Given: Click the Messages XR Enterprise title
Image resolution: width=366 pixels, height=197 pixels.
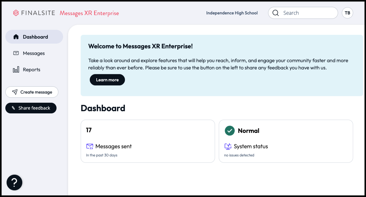Looking at the screenshot, I should tap(89, 13).
